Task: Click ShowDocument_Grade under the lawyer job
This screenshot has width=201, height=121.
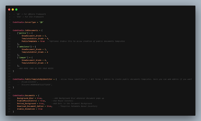Action: (32, 60)
